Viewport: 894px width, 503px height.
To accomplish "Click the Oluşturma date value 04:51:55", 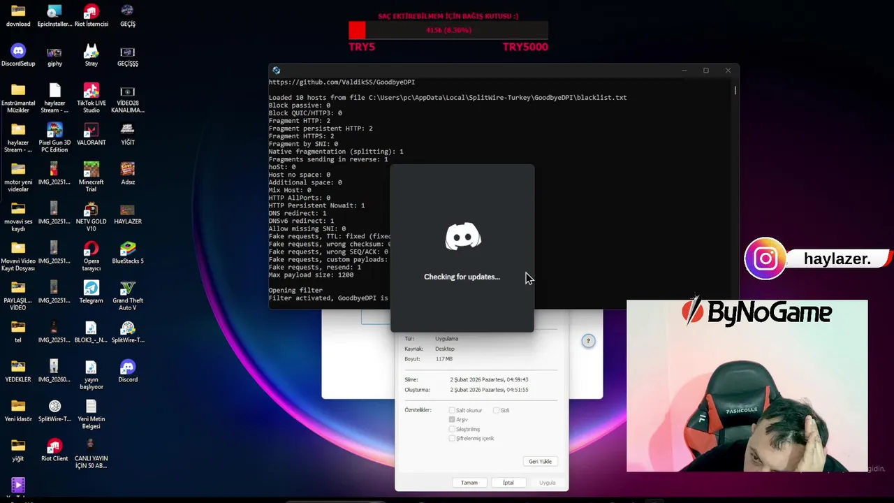I will click(x=489, y=390).
